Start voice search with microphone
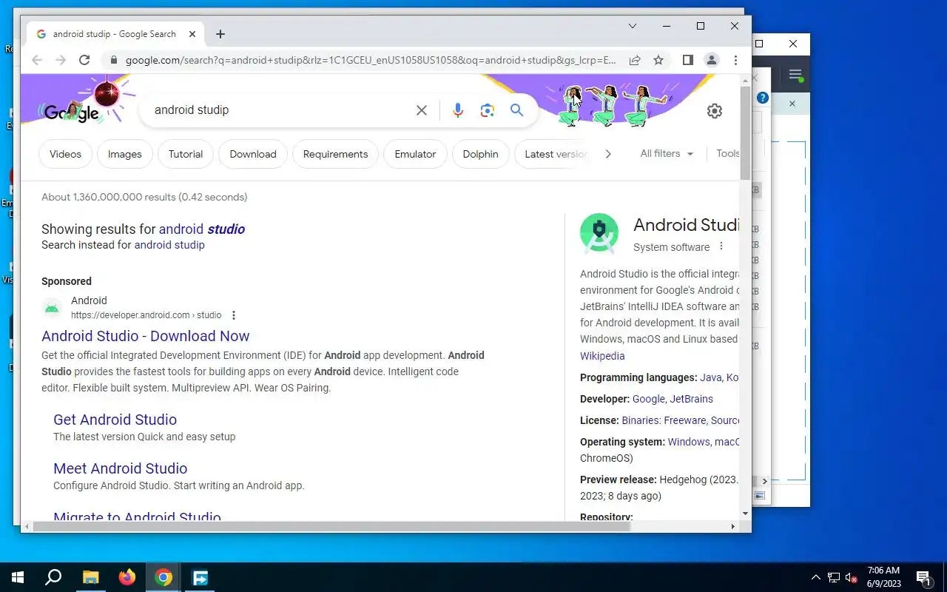 coord(458,110)
